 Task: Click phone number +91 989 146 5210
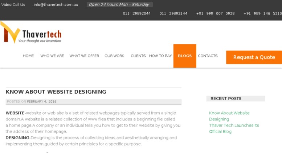262,13
